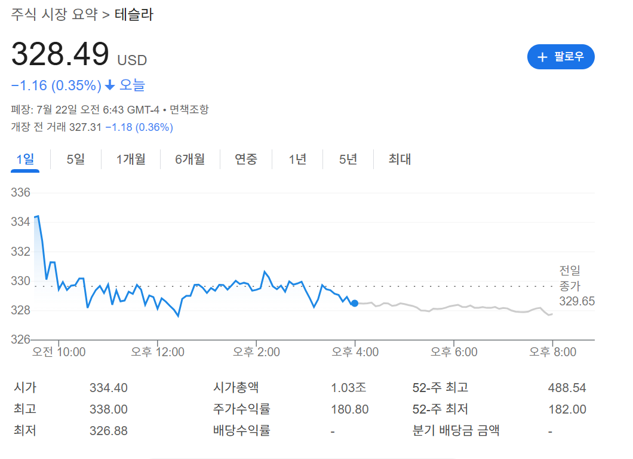
Task: Click pre-market price 327.31
Action: pos(85,127)
